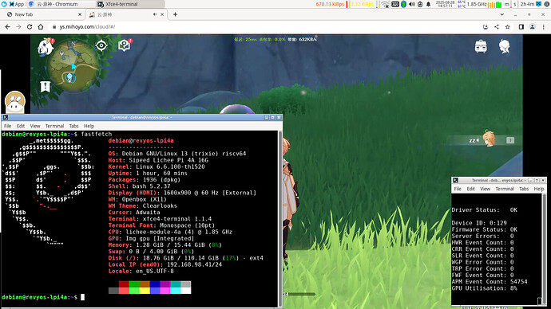Open Tabs menu in small terminal
Screen dimensions: 551x309
point(524,189)
